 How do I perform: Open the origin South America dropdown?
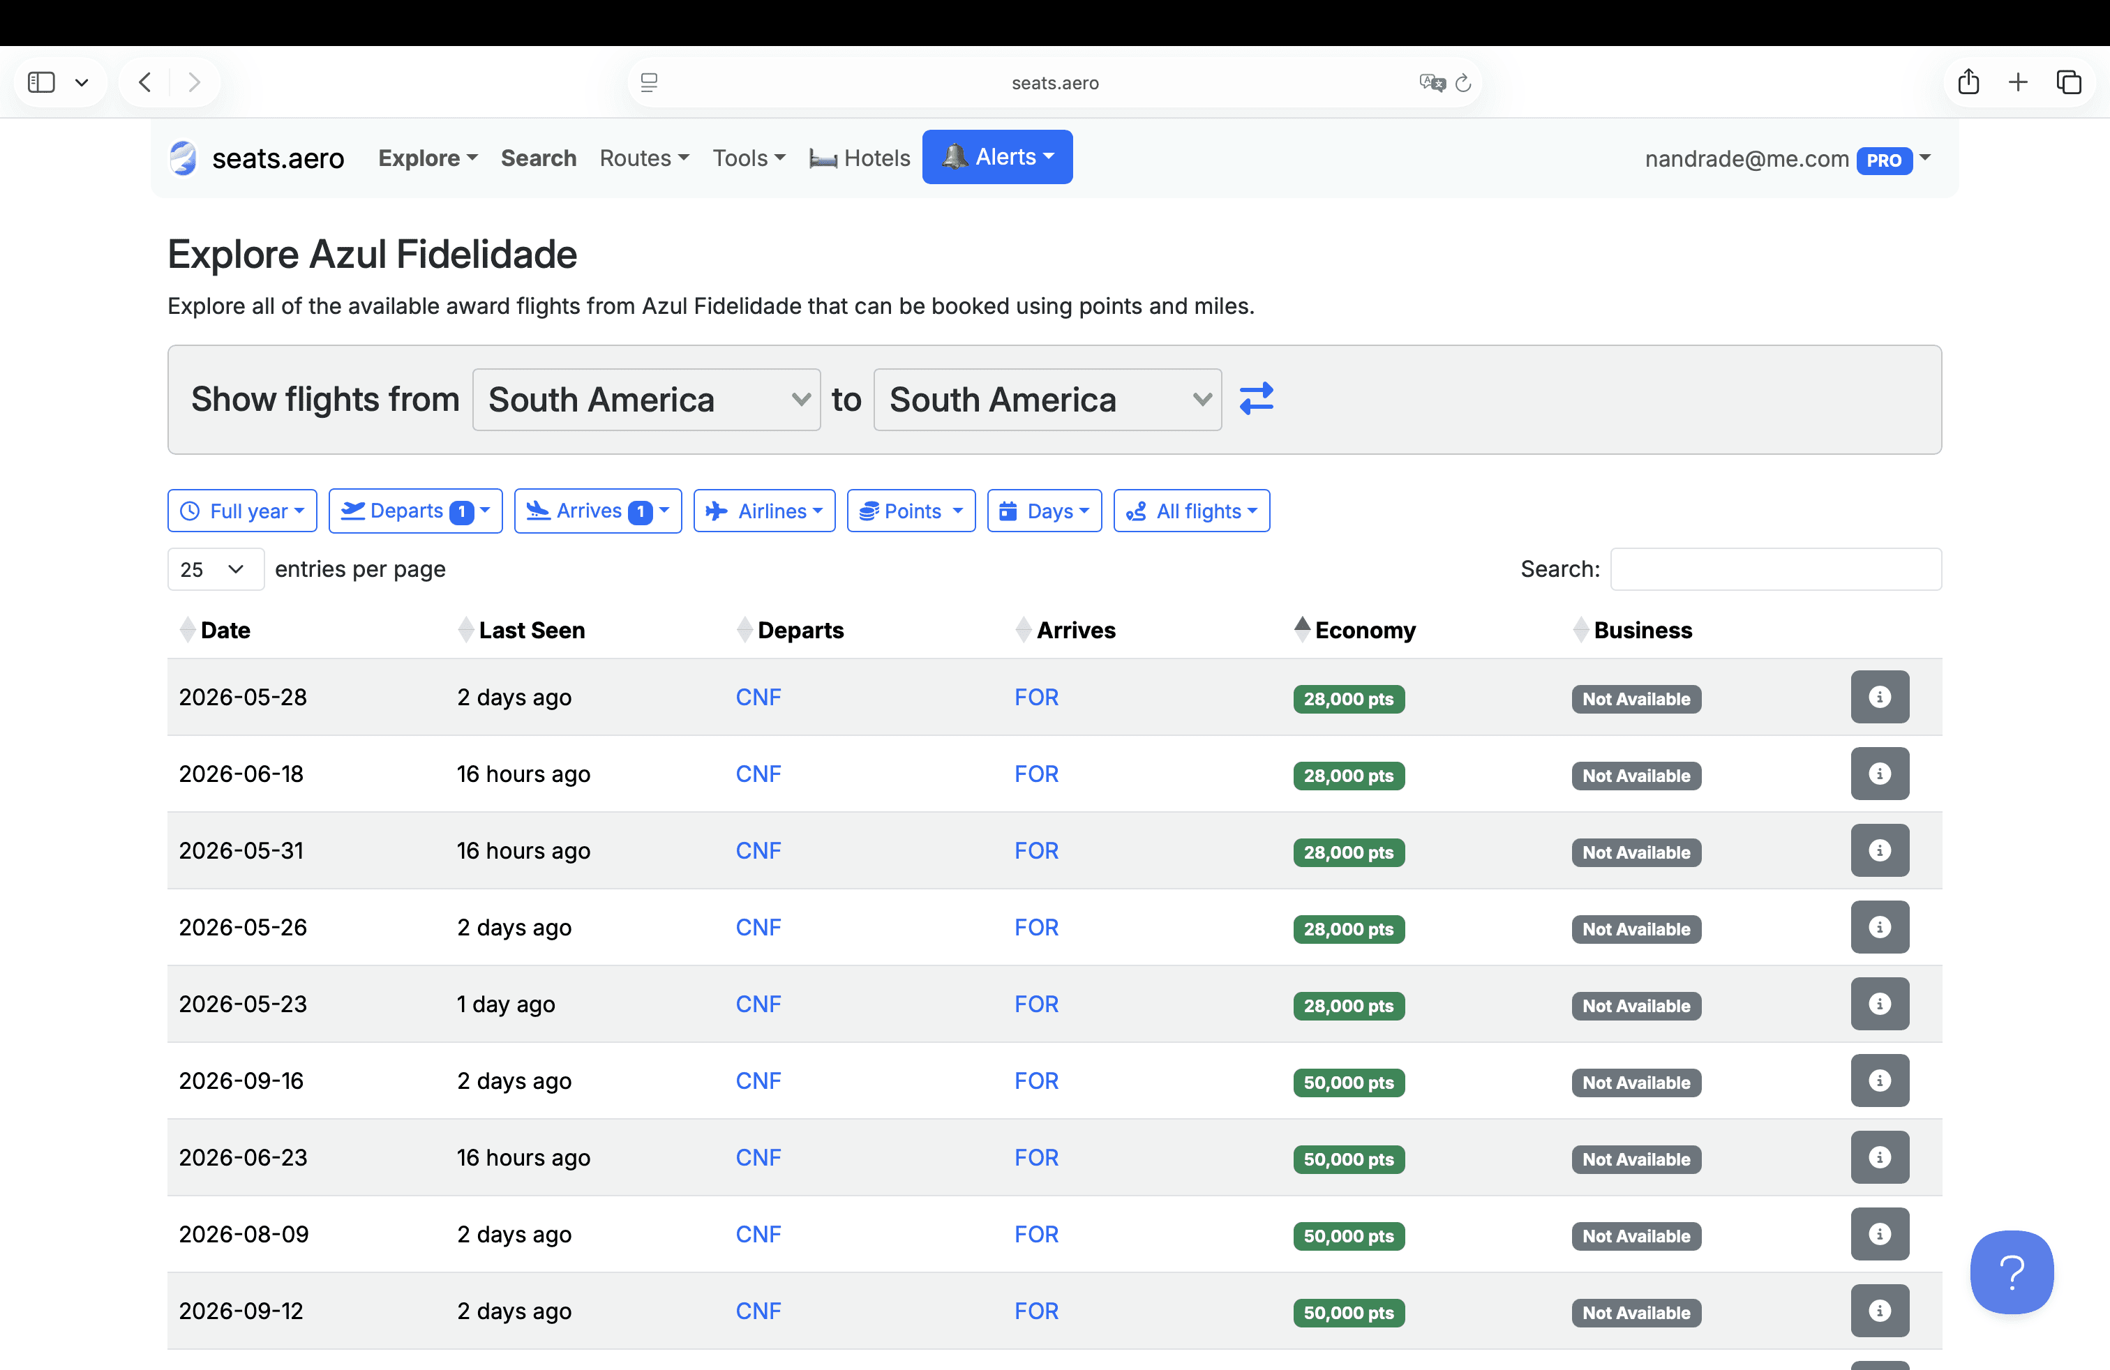coord(646,400)
